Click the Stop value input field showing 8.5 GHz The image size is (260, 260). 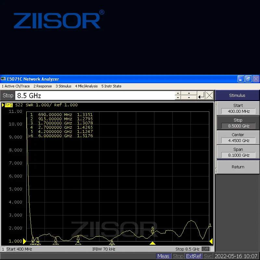click(94, 95)
